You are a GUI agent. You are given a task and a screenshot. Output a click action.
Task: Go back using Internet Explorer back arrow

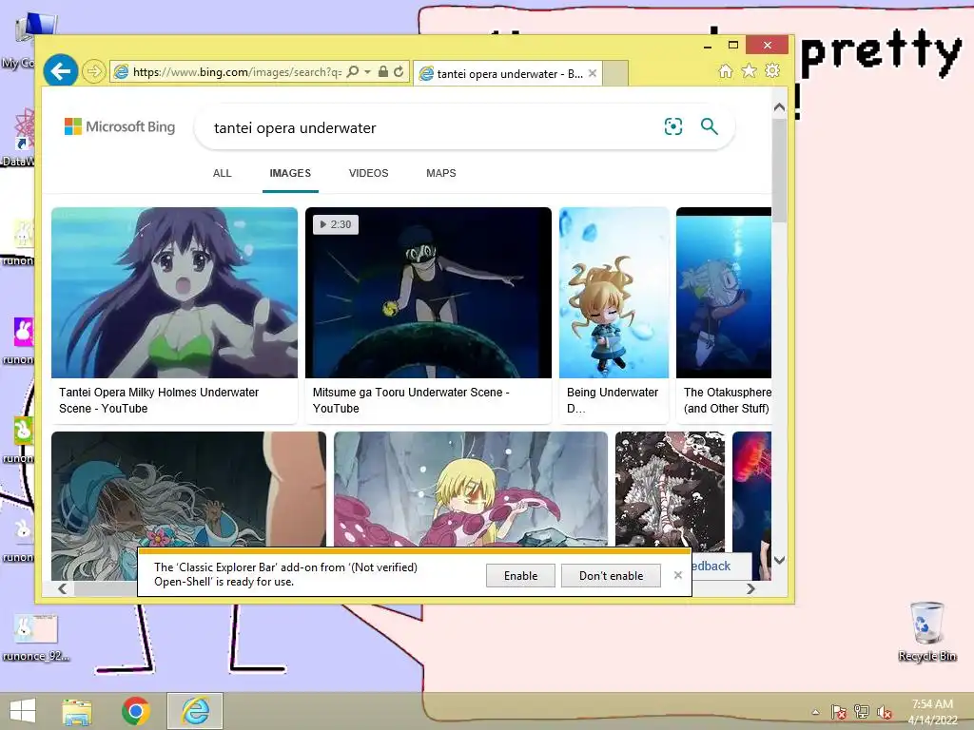[61, 72]
